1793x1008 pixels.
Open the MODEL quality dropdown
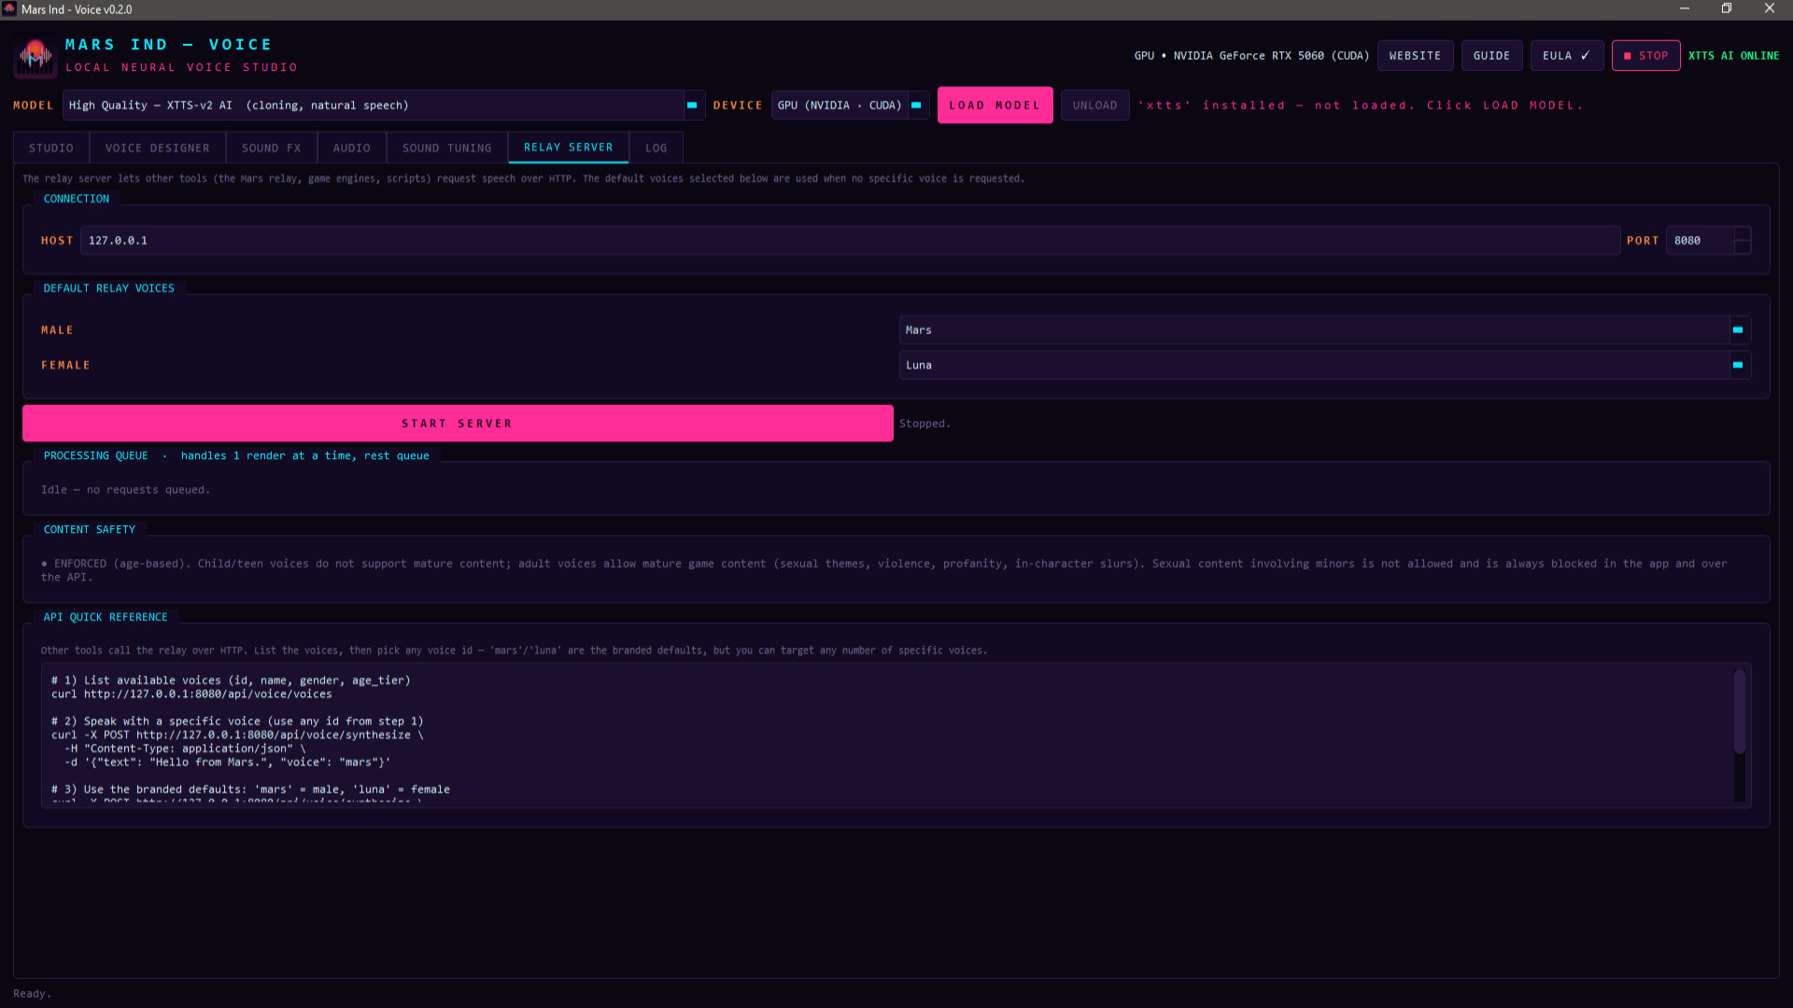click(x=382, y=105)
